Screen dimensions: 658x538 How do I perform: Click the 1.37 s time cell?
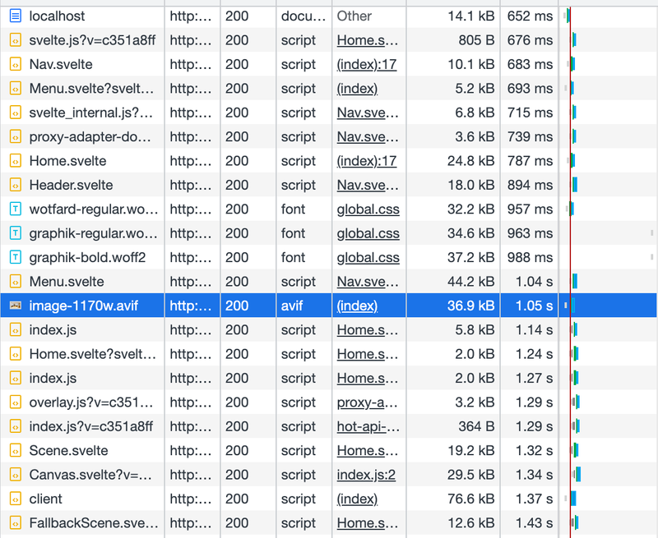point(529,499)
